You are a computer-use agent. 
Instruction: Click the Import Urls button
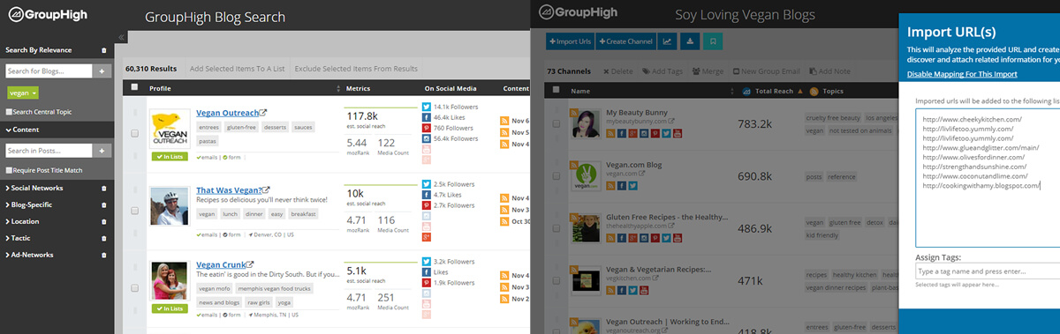point(571,41)
